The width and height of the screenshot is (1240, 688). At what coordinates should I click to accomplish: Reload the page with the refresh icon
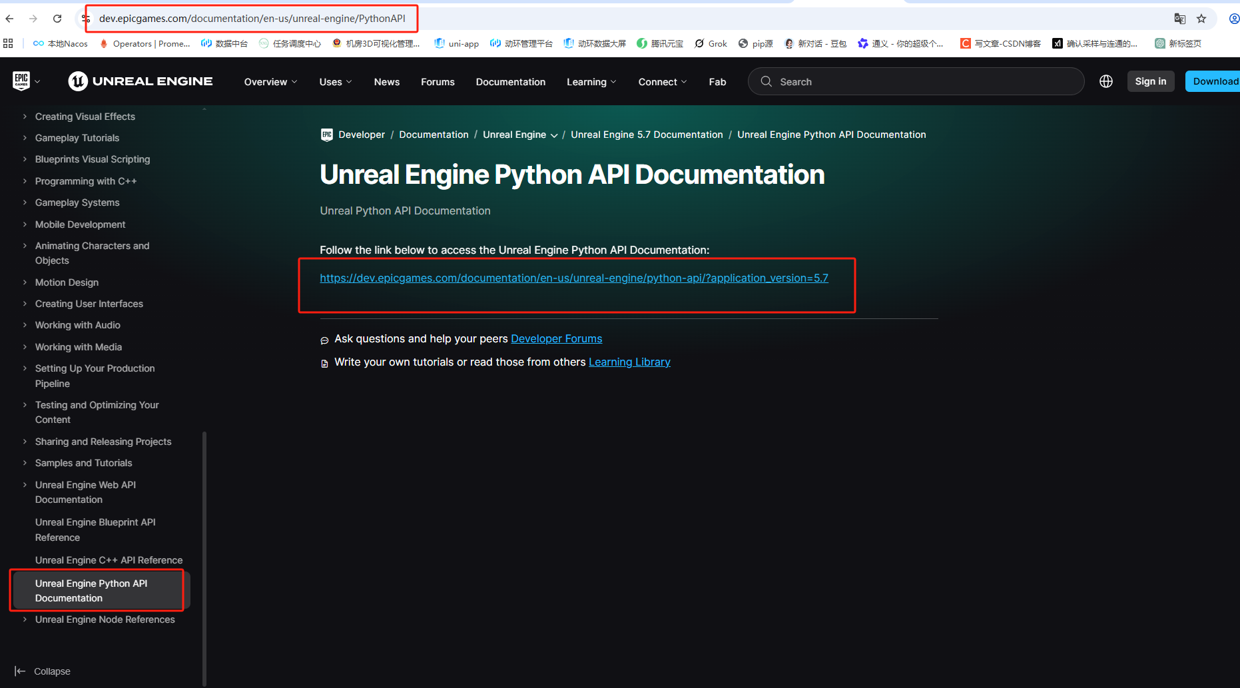coord(57,19)
